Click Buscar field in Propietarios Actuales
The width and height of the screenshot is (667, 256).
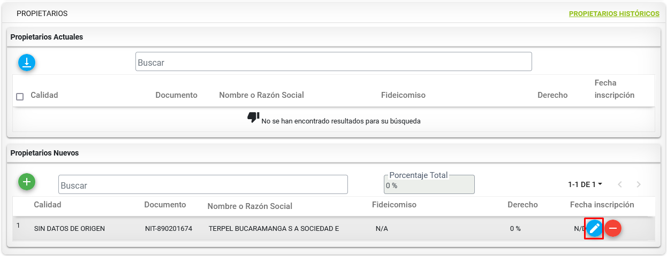click(x=333, y=61)
